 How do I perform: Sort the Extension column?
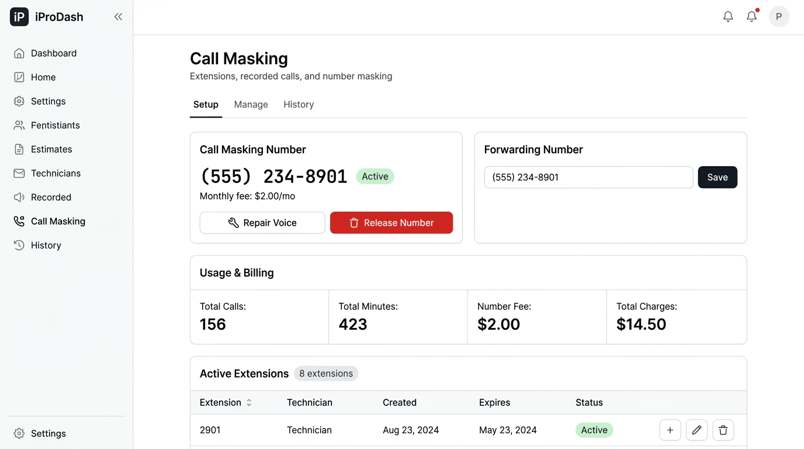pos(249,402)
